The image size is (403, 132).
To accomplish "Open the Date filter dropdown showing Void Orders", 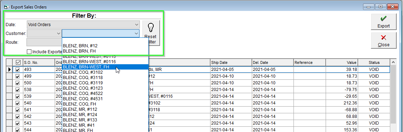I will coord(83,25).
